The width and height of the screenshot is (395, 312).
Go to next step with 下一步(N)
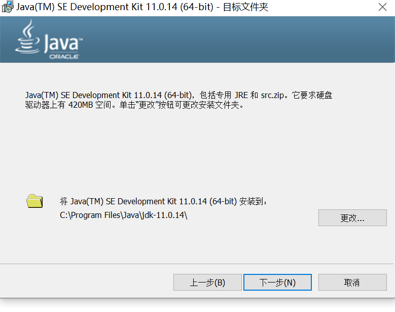coord(277,282)
